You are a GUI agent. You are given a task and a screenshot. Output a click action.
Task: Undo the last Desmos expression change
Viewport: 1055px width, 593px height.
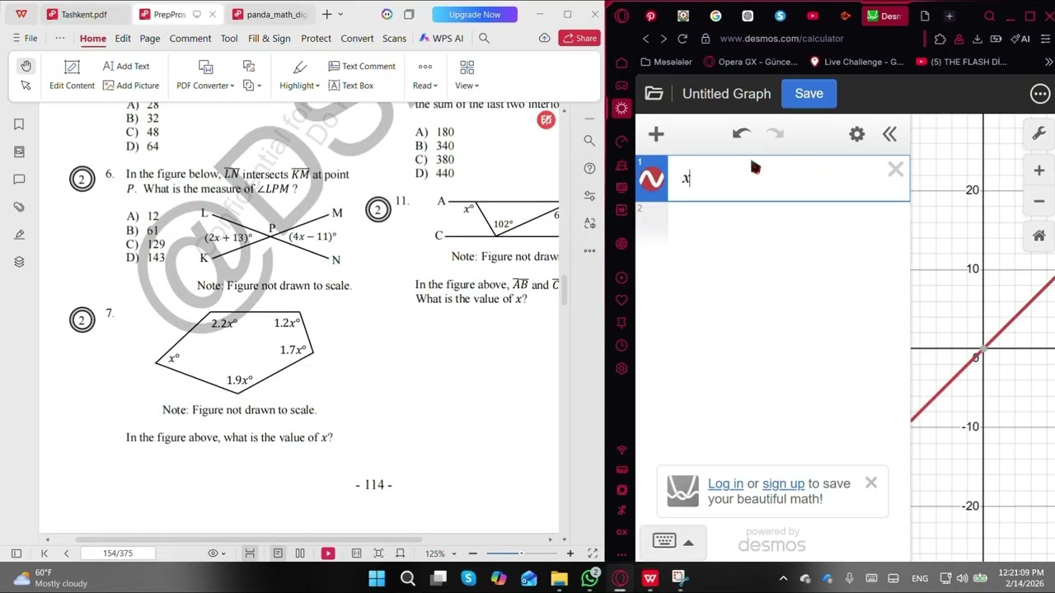pyautogui.click(x=741, y=134)
